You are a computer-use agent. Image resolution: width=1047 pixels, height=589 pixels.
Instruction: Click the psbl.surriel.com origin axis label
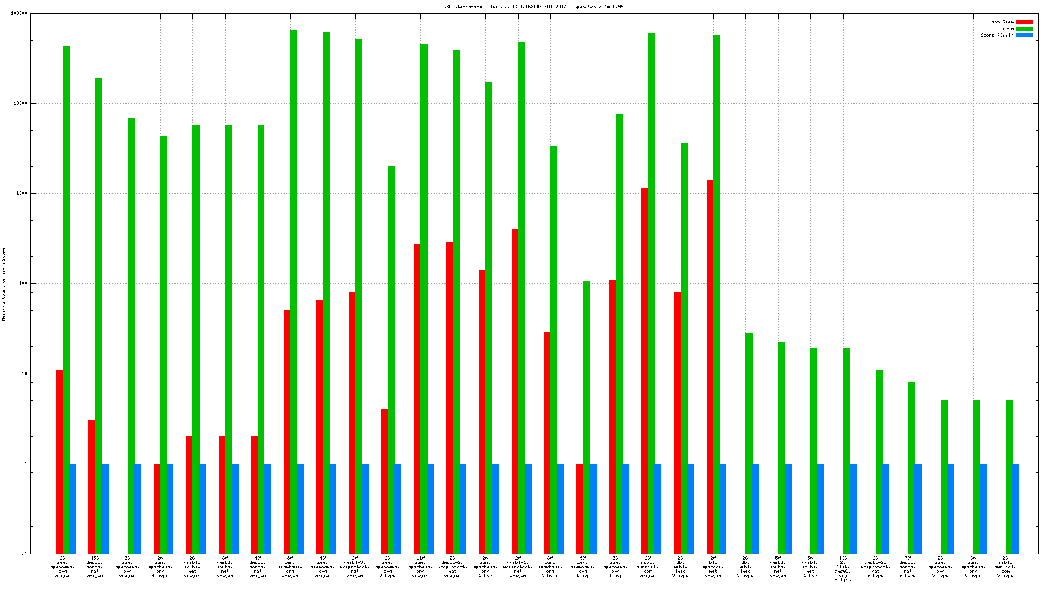click(648, 567)
